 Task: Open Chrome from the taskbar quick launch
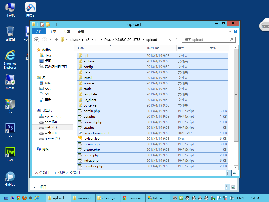coord(18,198)
